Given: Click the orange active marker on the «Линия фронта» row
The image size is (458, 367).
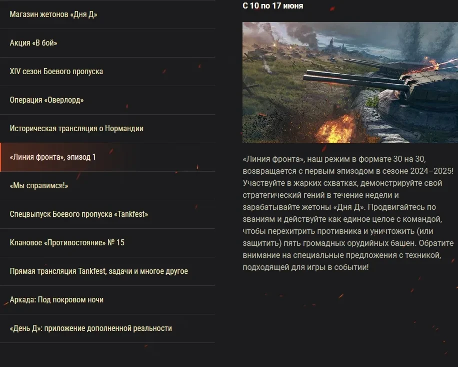Looking at the screenshot, I should [x=0, y=157].
